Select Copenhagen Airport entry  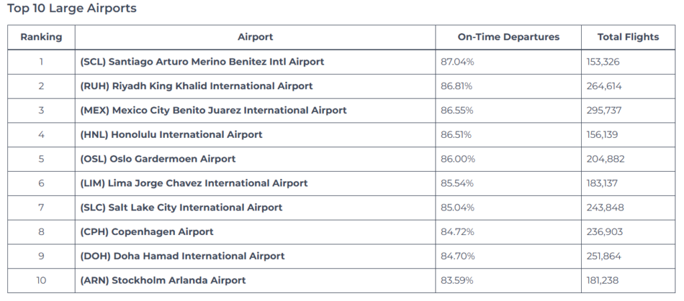[147, 232]
